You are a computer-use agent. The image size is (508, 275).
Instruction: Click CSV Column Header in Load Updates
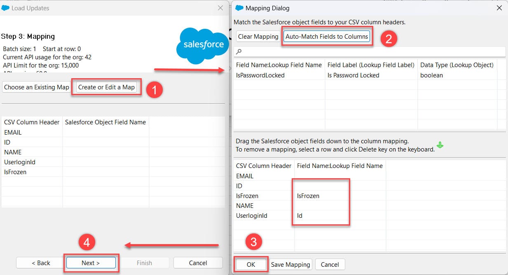[x=32, y=122]
